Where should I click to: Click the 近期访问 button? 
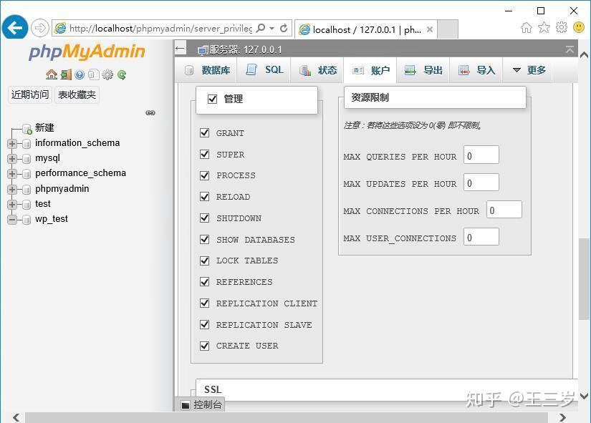(30, 94)
